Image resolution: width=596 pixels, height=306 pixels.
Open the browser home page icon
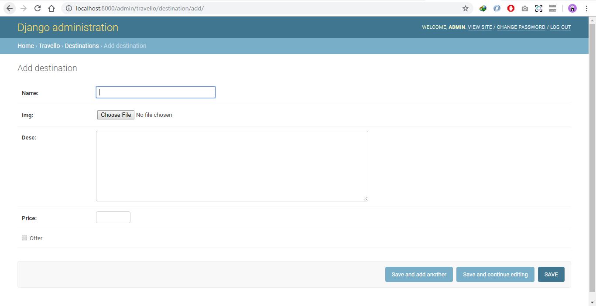point(51,8)
